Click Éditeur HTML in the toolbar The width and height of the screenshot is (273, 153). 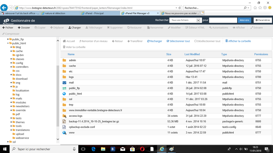click(x=195, y=27)
